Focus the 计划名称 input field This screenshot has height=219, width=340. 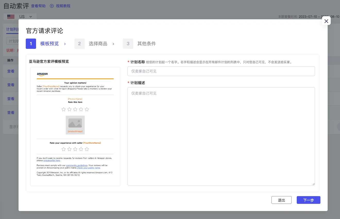click(x=221, y=71)
